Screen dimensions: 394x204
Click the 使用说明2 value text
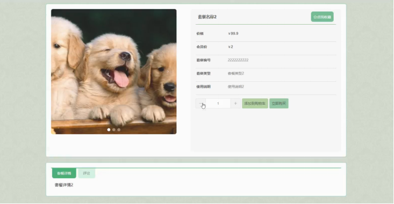coord(235,86)
